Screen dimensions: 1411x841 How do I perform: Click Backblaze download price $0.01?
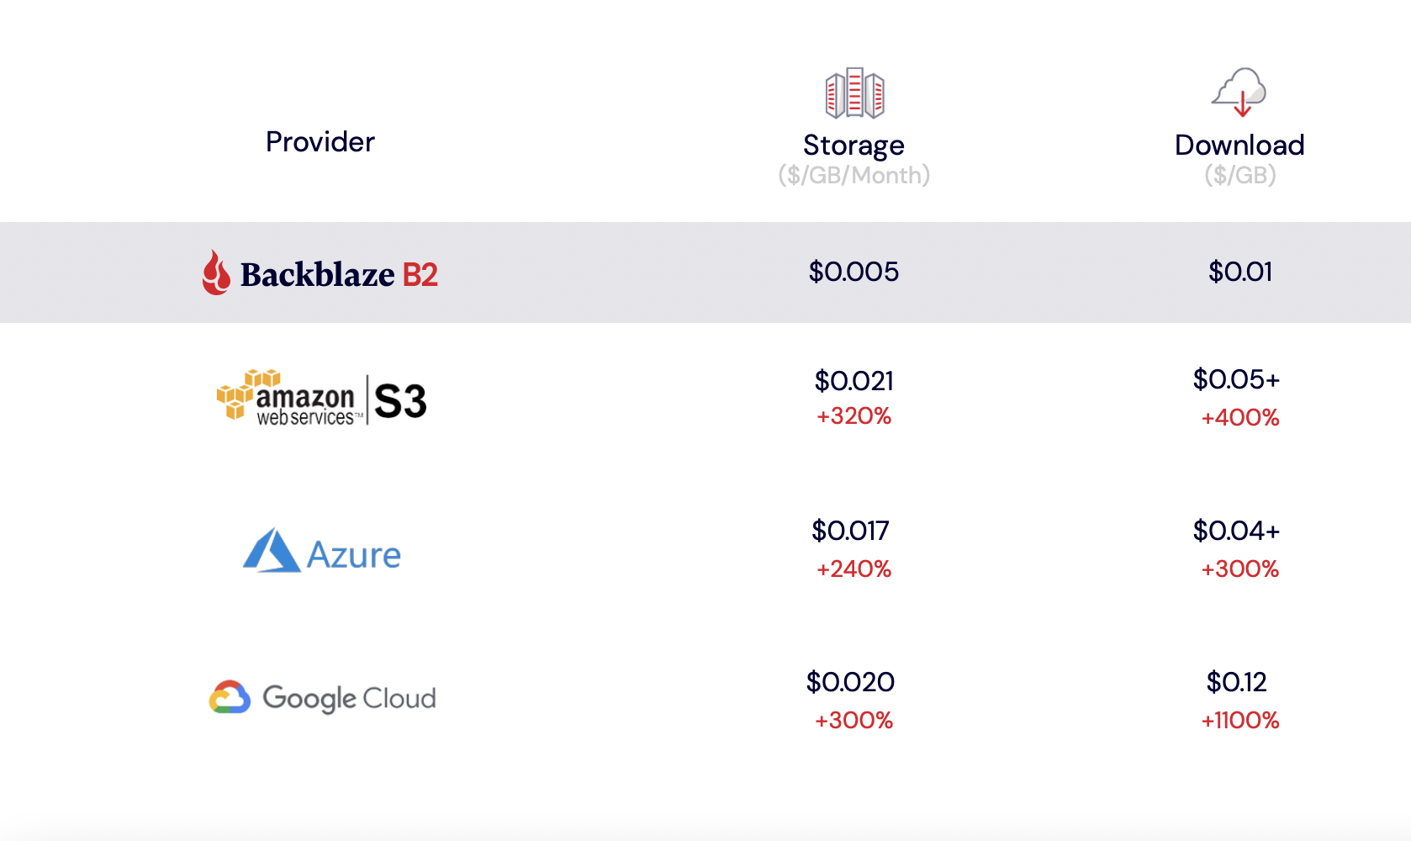pyautogui.click(x=1239, y=272)
